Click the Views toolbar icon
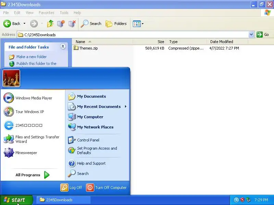Screen dimensions: 274x205 click(x=137, y=24)
